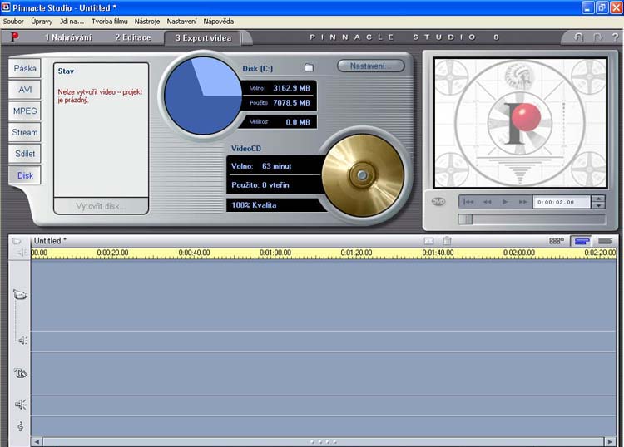Switch to timeline view
The height and width of the screenshot is (447, 624).
[582, 241]
